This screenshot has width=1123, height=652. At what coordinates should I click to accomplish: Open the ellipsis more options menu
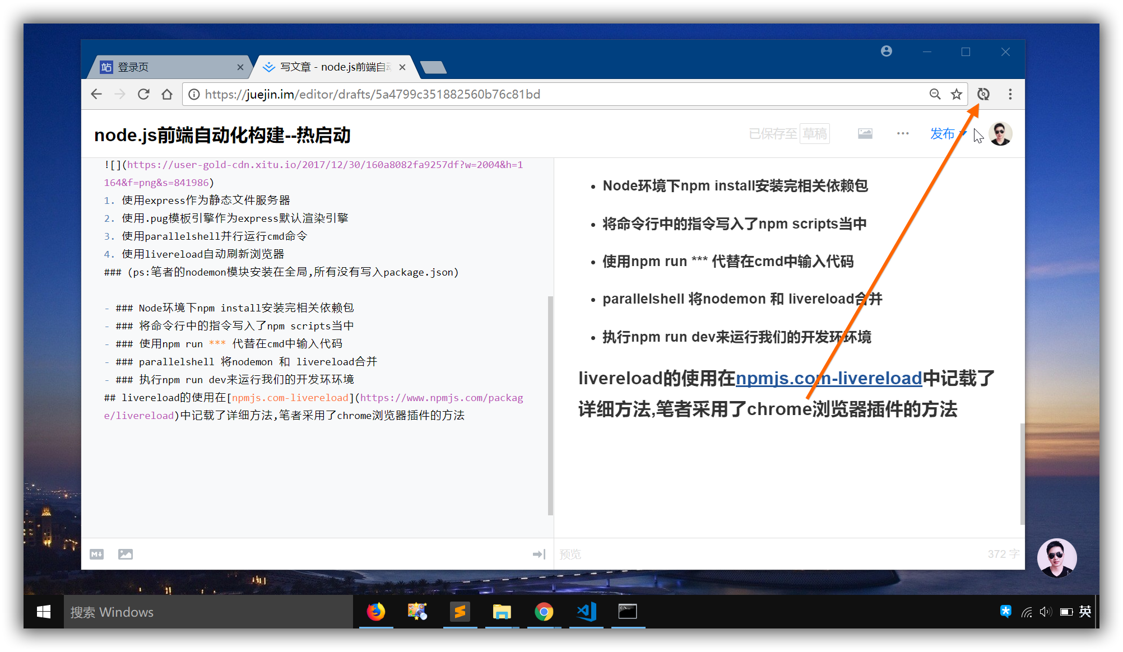pyautogui.click(x=902, y=134)
